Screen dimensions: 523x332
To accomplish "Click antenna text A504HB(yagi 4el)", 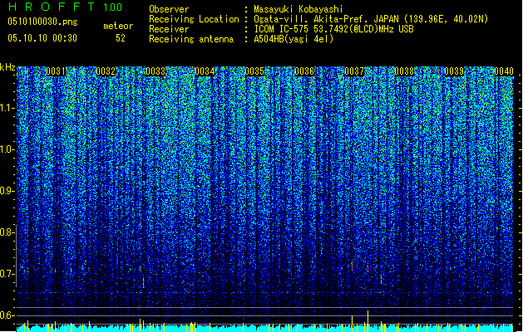I will pyautogui.click(x=294, y=39).
